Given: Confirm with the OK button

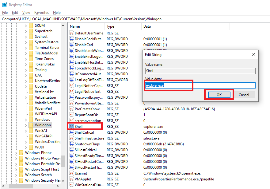Looking at the screenshot, I should [x=219, y=95].
